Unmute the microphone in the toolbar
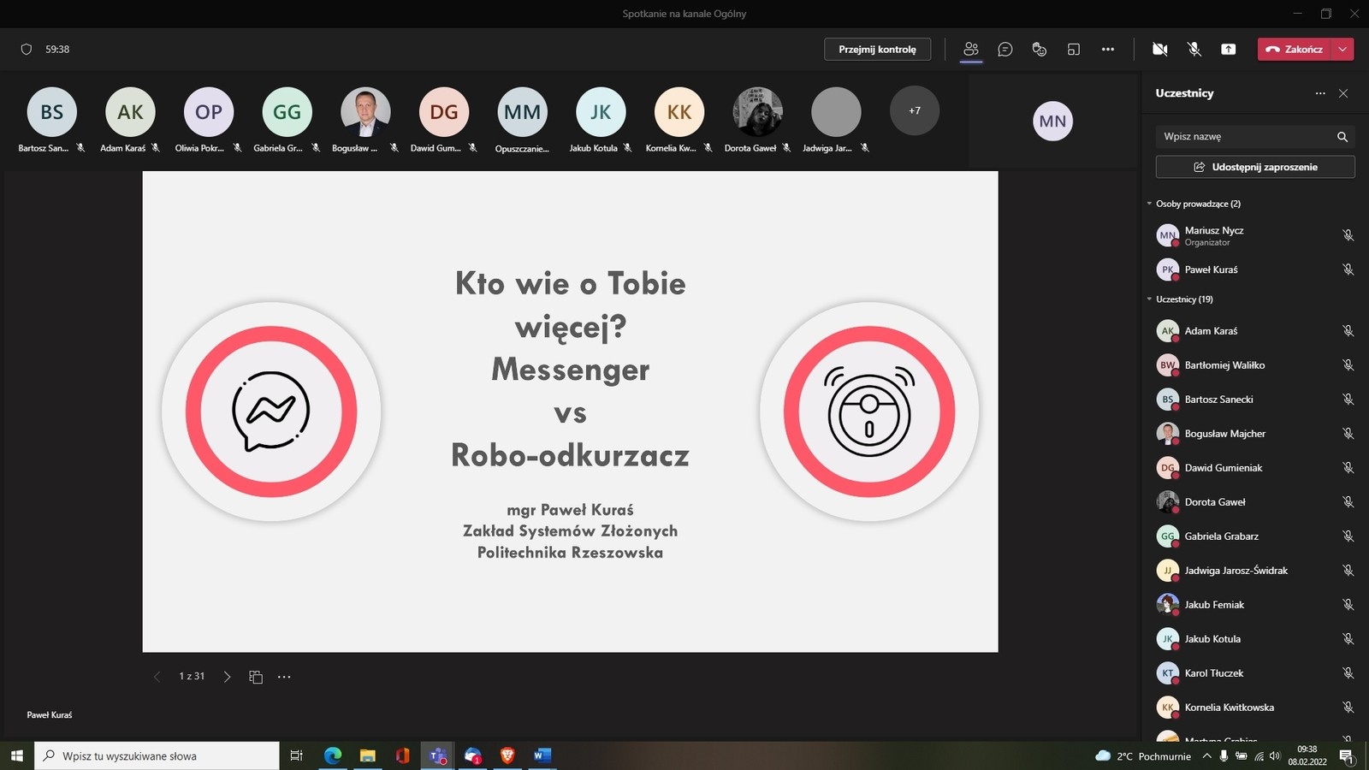Viewport: 1369px width, 770px height. pyautogui.click(x=1194, y=50)
